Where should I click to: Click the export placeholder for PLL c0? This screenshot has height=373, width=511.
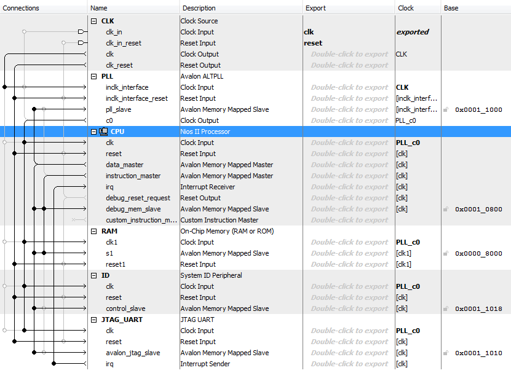(x=349, y=120)
